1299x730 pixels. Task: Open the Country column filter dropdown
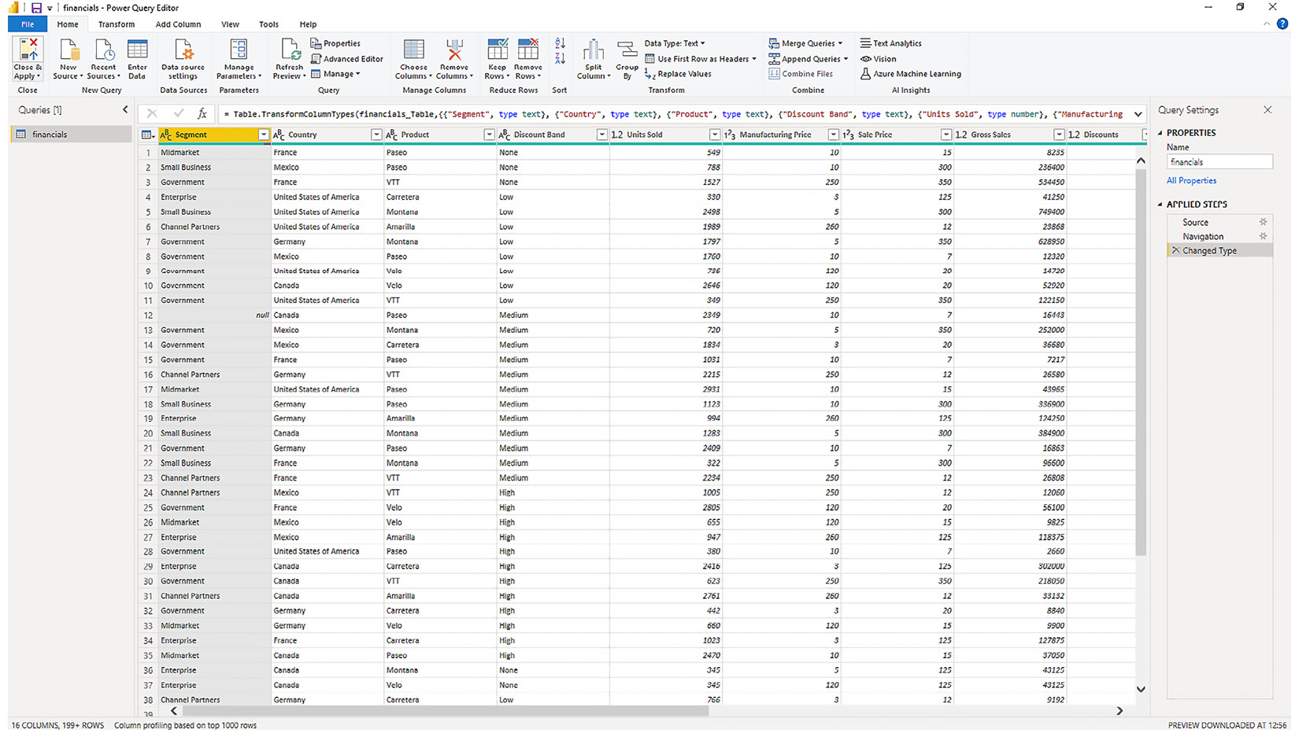(376, 135)
